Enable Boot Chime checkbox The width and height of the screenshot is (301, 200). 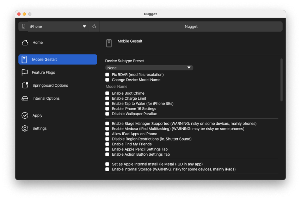tap(107, 93)
